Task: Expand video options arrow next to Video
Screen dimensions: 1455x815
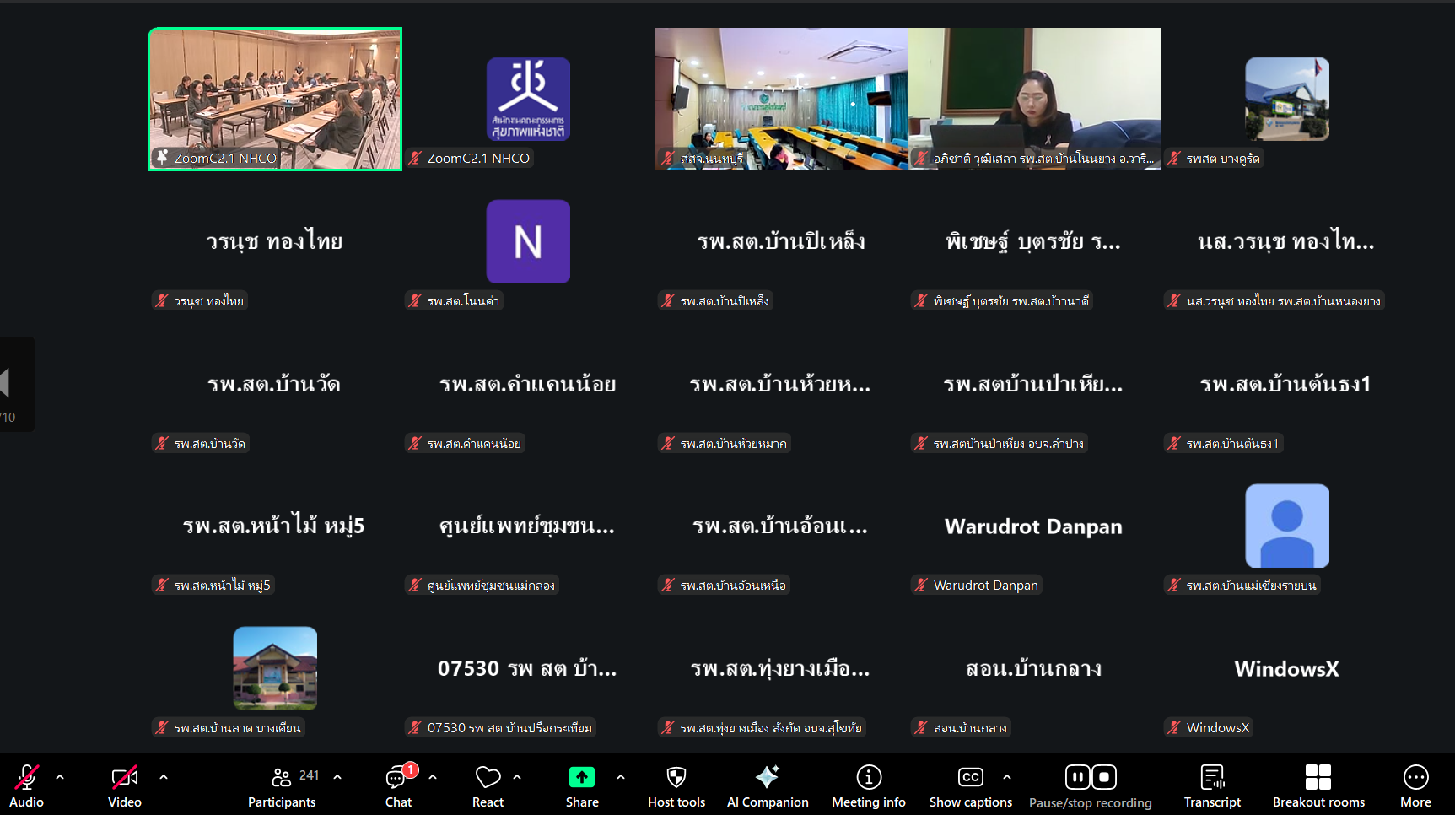Action: click(x=164, y=777)
